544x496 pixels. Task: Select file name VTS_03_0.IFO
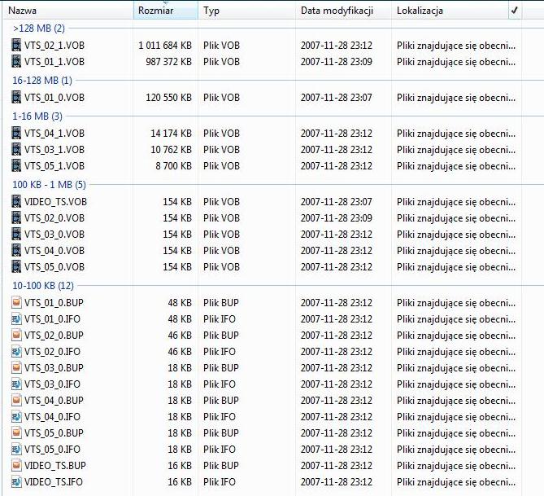tap(52, 384)
